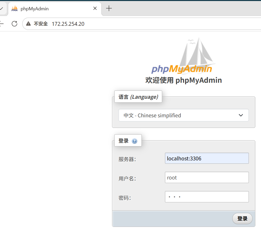Click the login help question-mark icon

pos(134,141)
